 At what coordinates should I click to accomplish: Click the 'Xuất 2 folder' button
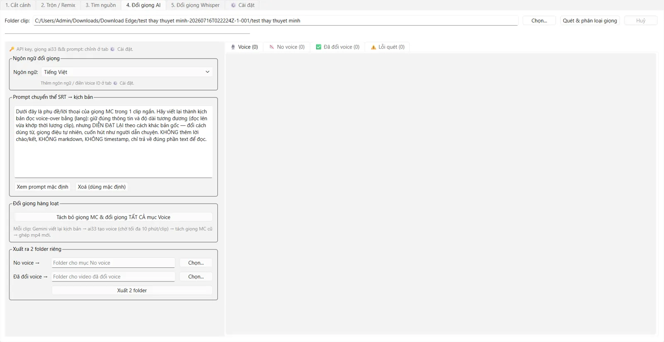pos(132,291)
